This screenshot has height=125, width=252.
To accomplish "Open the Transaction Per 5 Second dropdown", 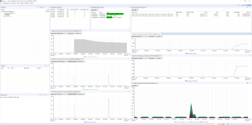I will click(59, 61).
